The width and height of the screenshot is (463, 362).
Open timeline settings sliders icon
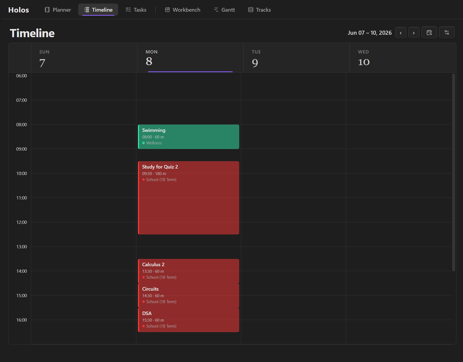[447, 33]
